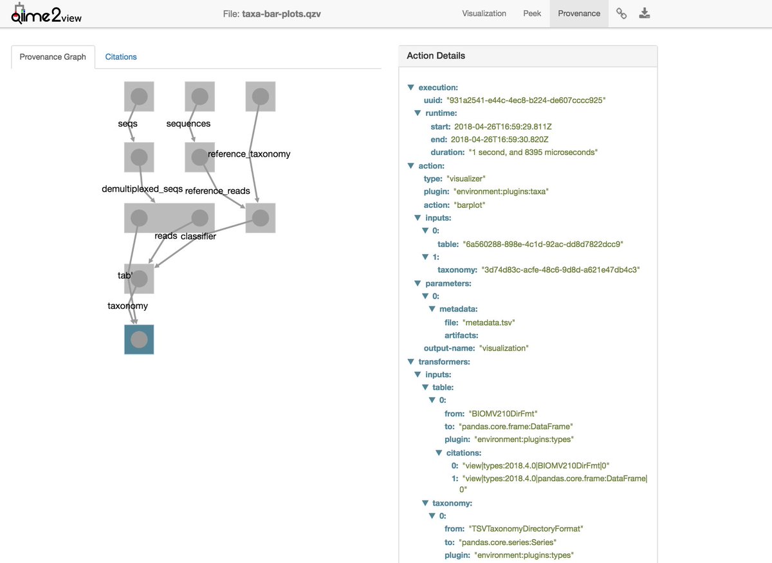Select the highlighted blue visualization node
Image resolution: width=772 pixels, height=563 pixels.
(x=139, y=340)
